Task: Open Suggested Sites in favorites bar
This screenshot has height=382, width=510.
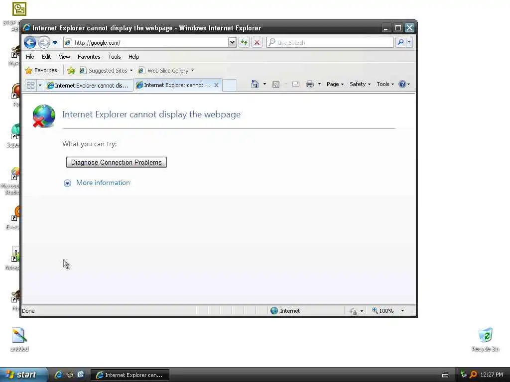Action: click(106, 71)
